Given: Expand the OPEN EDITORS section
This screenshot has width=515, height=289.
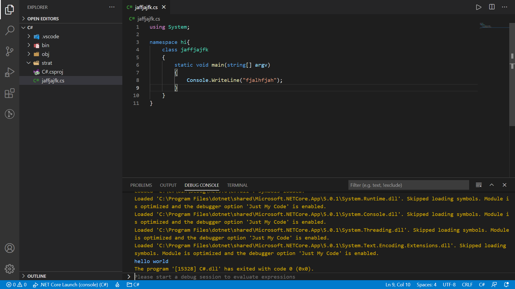Looking at the screenshot, I should click(x=71, y=19).
